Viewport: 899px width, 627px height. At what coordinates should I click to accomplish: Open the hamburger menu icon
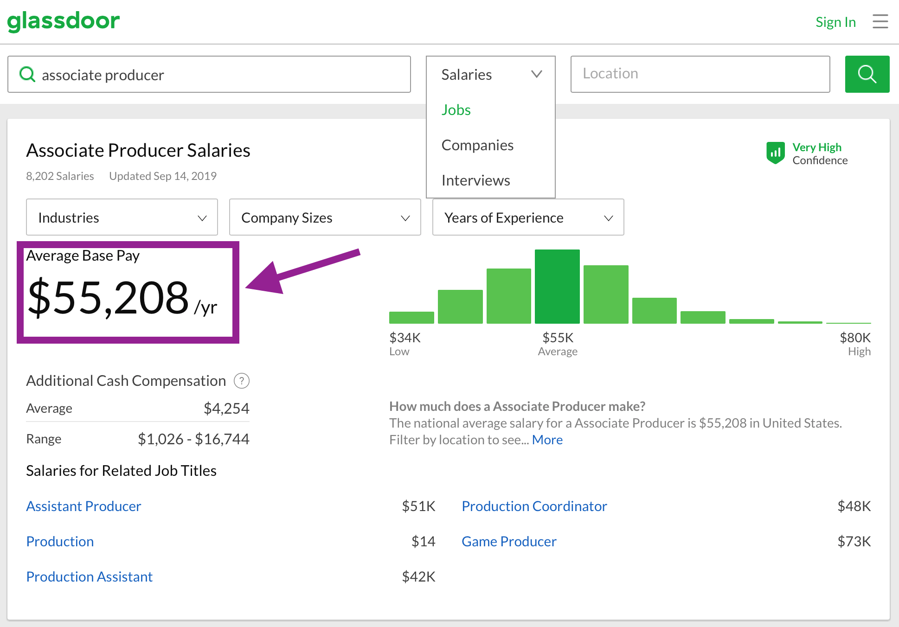(880, 21)
